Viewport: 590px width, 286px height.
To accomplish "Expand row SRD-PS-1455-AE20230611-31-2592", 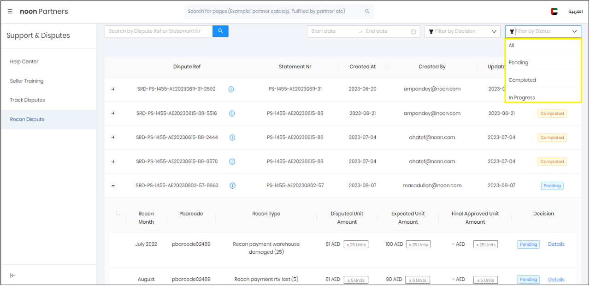I will (x=113, y=89).
